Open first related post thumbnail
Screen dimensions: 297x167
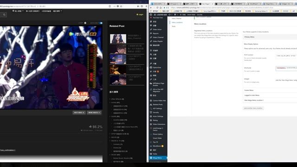tap(118, 39)
